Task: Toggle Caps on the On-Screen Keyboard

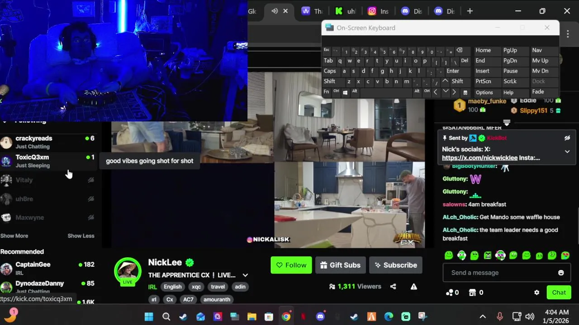Action: pos(330,71)
